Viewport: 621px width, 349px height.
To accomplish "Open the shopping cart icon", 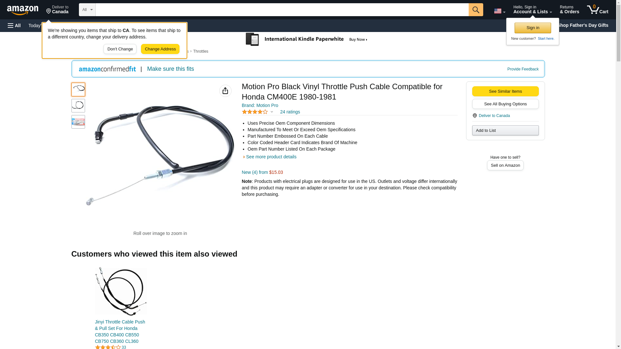I will tap(598, 9).
